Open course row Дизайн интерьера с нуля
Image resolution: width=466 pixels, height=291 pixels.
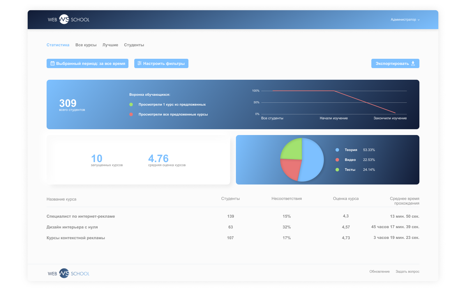72,227
